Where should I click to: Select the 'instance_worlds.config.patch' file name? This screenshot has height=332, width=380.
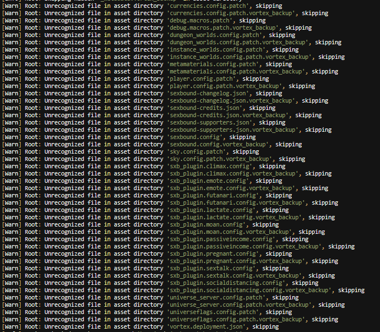(x=216, y=49)
